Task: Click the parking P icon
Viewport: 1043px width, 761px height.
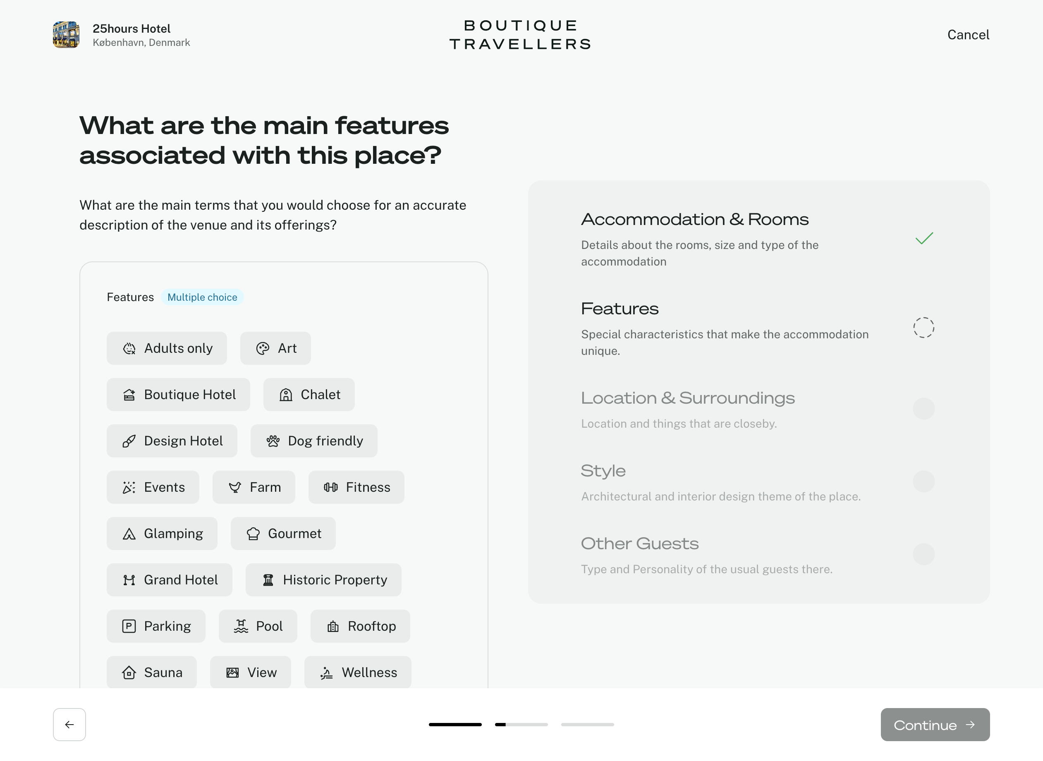Action: (129, 626)
